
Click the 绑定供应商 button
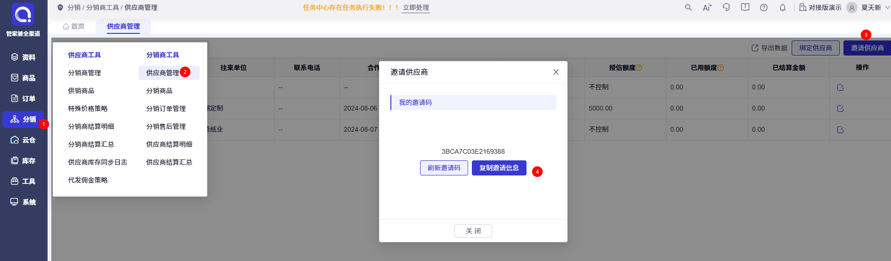tap(816, 48)
